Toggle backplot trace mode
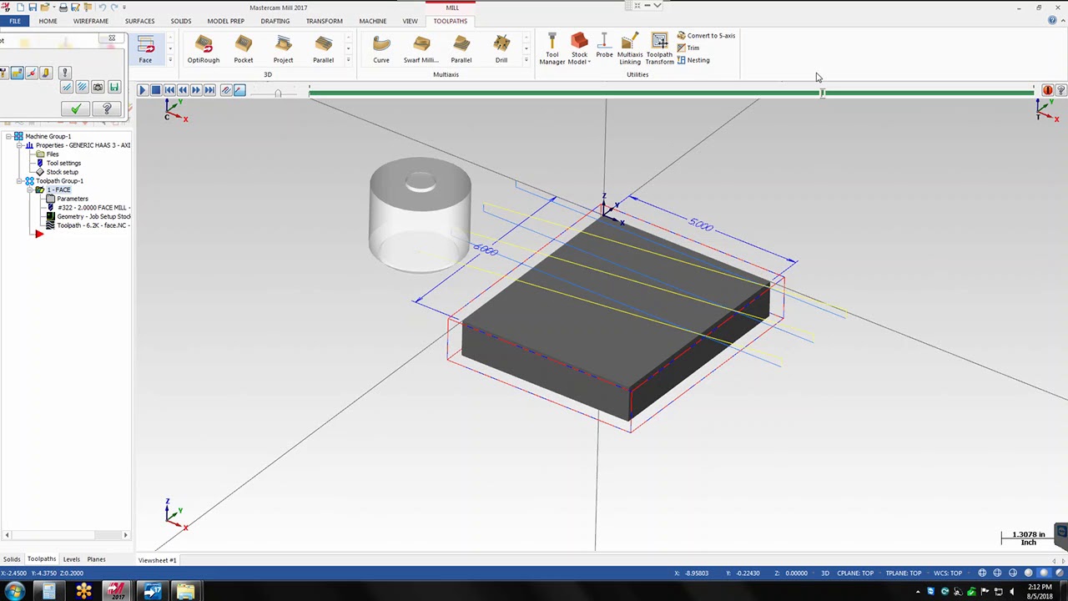 click(x=226, y=90)
